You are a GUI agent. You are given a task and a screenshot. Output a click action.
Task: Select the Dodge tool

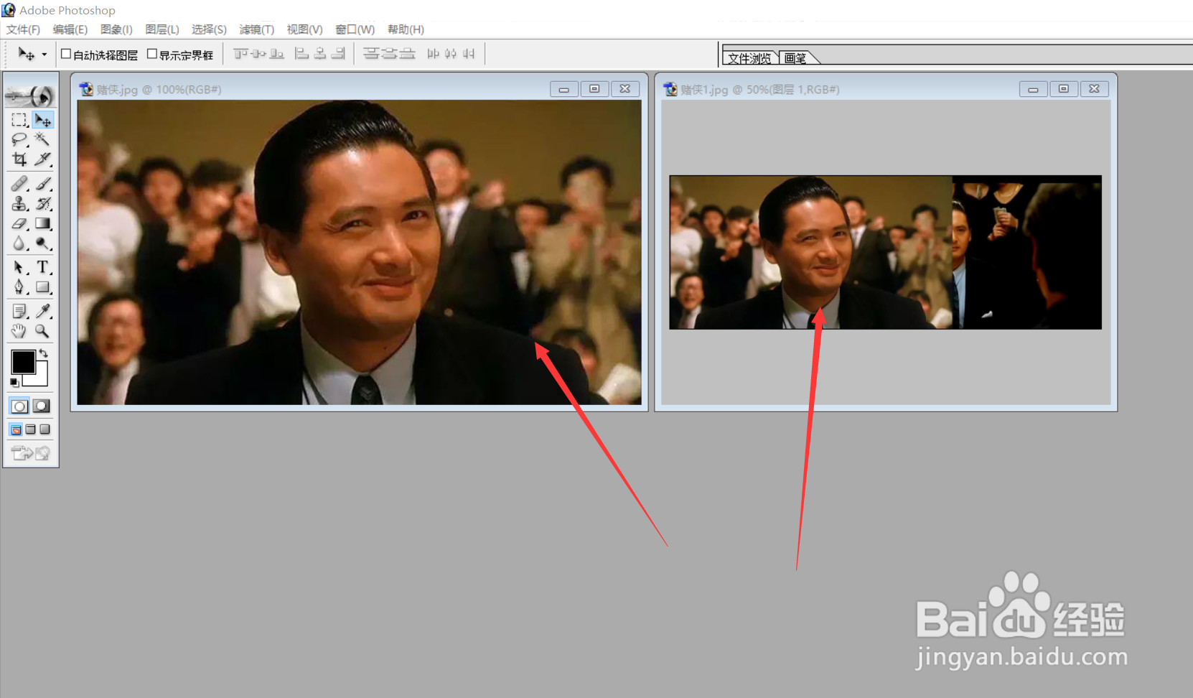click(43, 243)
